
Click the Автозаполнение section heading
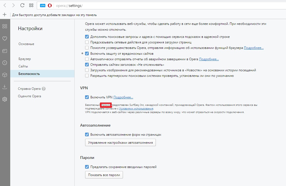click(95, 125)
